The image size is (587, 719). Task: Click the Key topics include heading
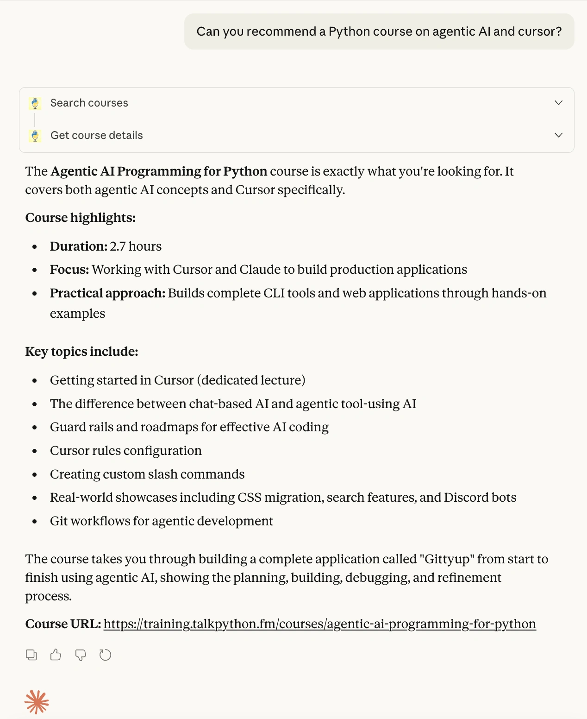82,352
